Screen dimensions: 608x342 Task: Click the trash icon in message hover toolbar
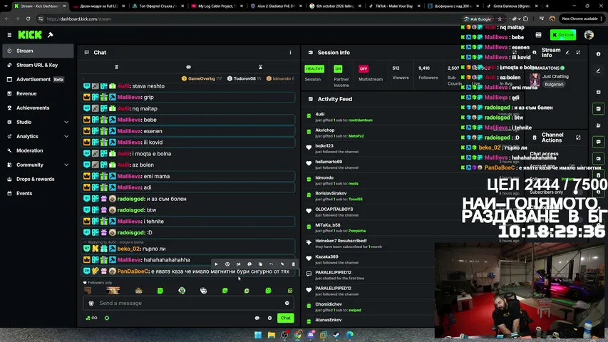click(x=293, y=264)
